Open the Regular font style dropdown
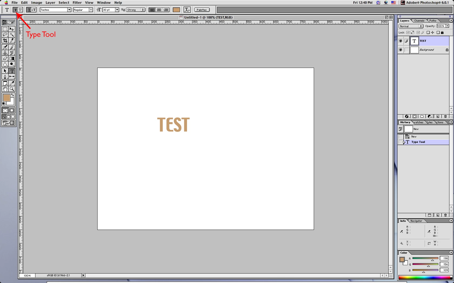This screenshot has width=454, height=283. click(x=91, y=10)
